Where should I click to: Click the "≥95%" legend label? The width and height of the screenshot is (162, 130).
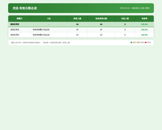134,43
